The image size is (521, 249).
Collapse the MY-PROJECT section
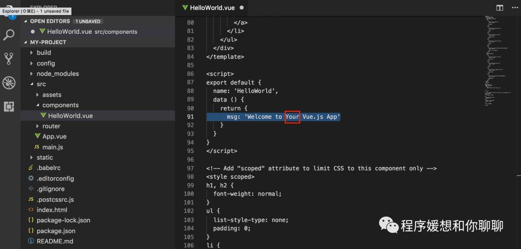pyautogui.click(x=26, y=42)
